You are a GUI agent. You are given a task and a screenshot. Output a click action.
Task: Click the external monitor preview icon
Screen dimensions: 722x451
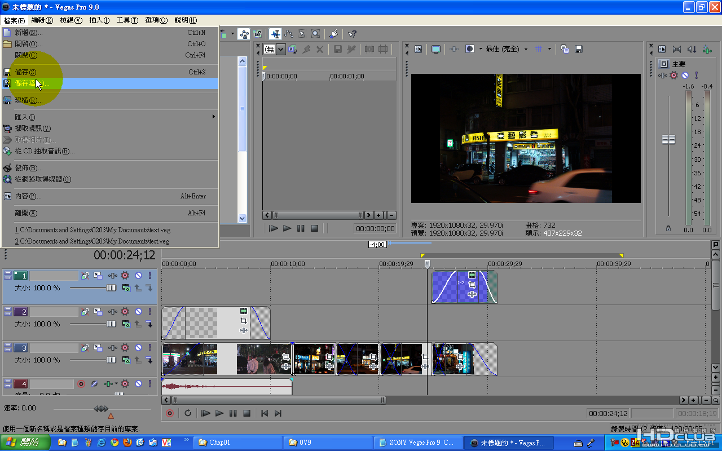click(x=435, y=49)
